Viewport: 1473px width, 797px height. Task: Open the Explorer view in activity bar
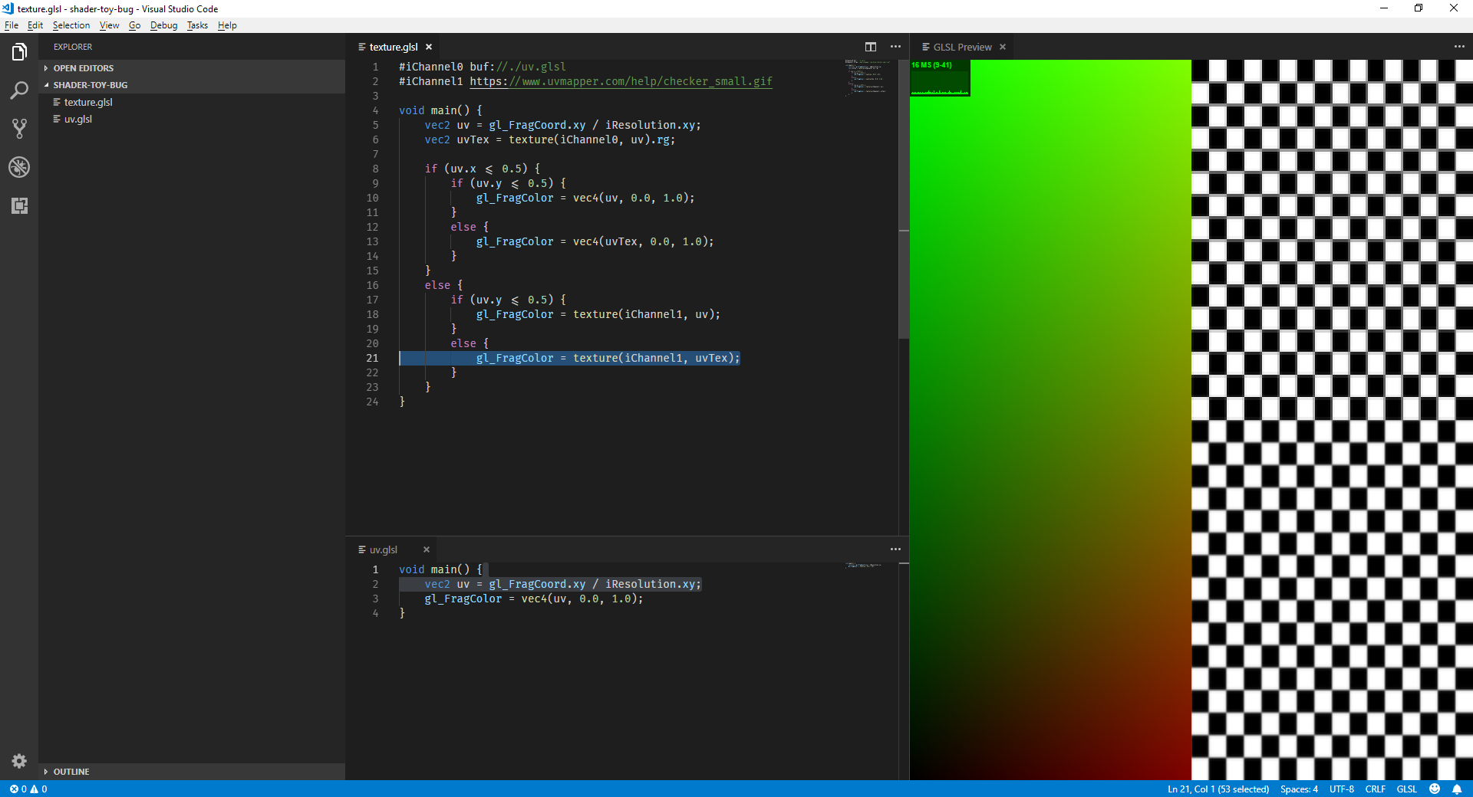tap(19, 52)
